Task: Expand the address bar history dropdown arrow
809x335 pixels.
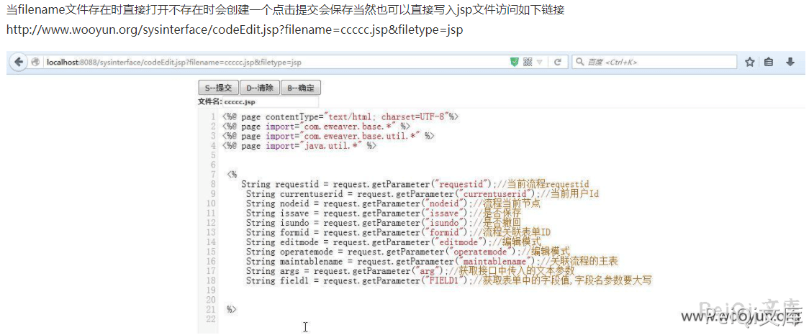Action: (x=540, y=63)
